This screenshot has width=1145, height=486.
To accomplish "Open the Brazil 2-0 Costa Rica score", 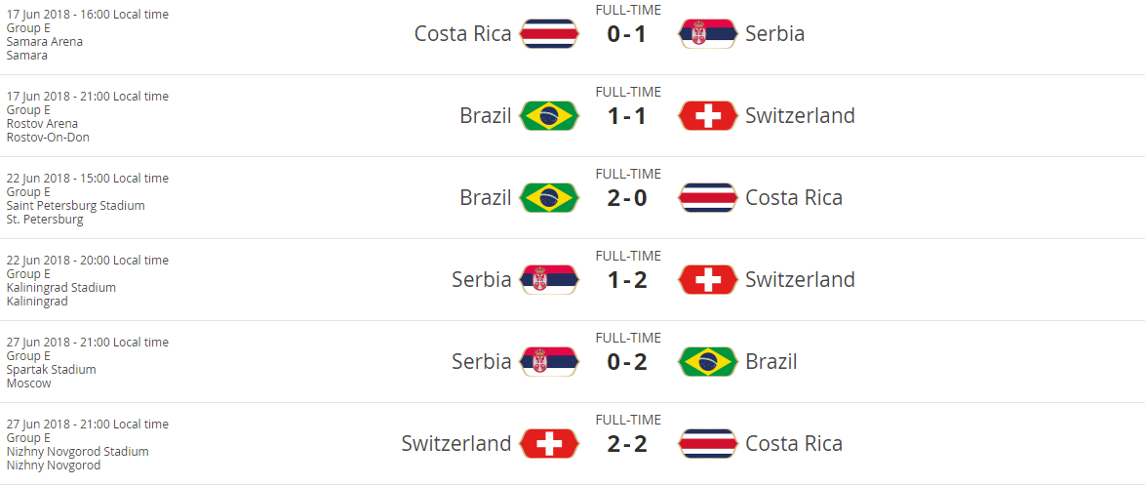I will [627, 199].
